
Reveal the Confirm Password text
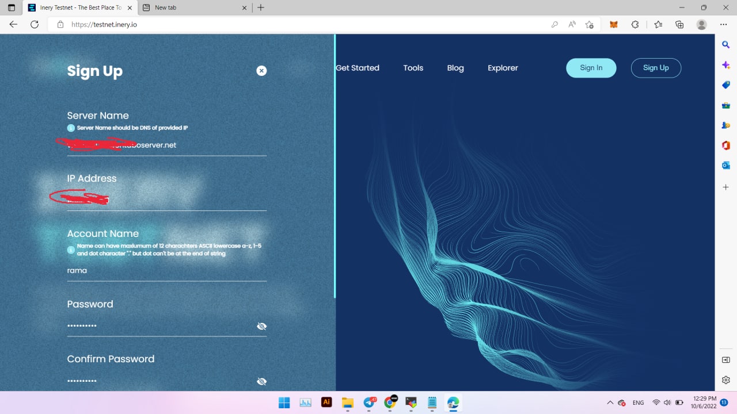click(x=262, y=381)
